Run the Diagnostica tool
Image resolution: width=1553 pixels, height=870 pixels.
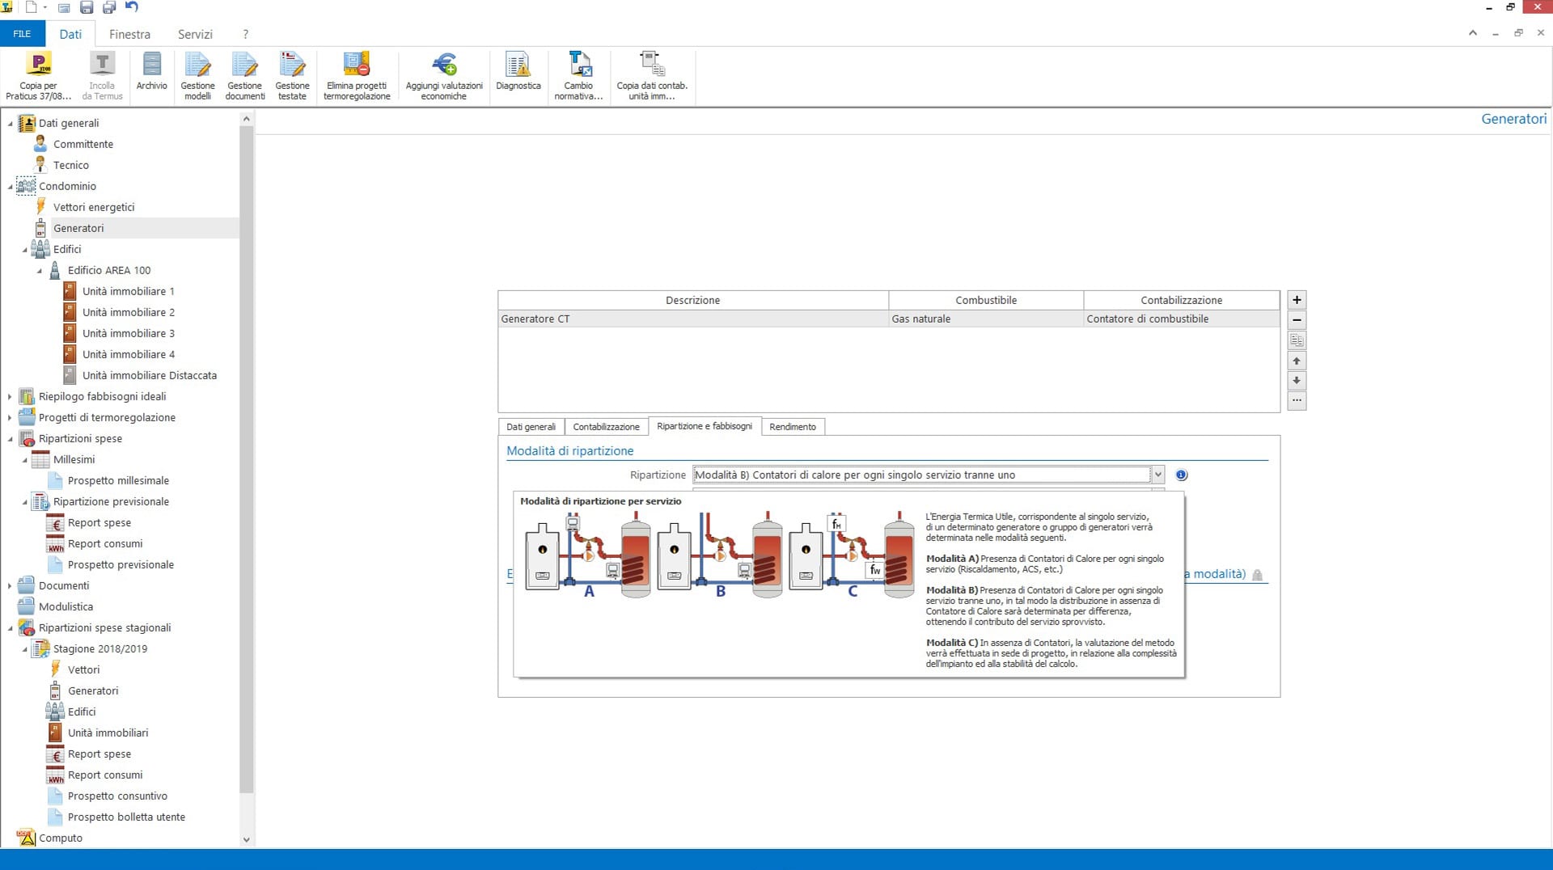pyautogui.click(x=518, y=65)
